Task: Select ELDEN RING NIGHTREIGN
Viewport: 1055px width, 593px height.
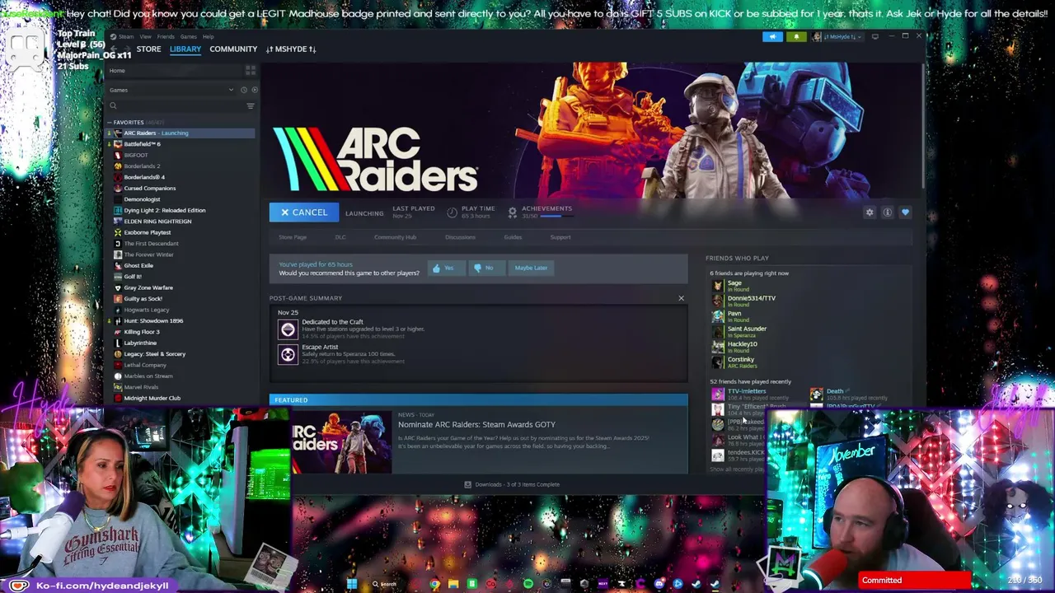Action: [181, 222]
